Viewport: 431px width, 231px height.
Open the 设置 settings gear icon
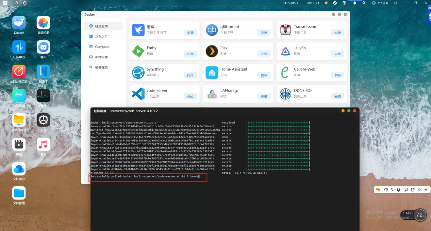point(43,120)
